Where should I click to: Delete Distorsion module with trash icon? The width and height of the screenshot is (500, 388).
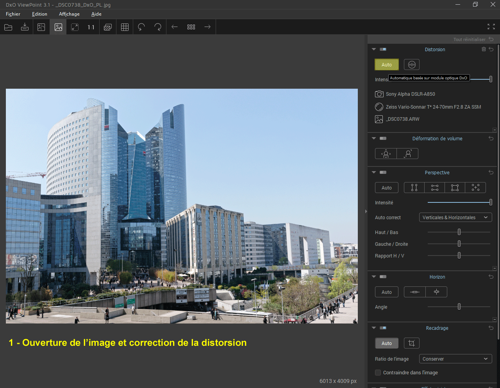(484, 49)
